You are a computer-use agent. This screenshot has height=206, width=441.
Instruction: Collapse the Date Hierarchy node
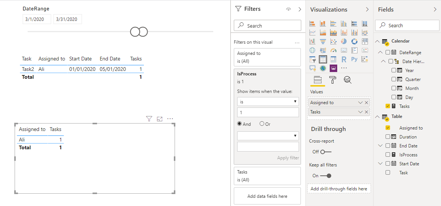[x=383, y=61]
